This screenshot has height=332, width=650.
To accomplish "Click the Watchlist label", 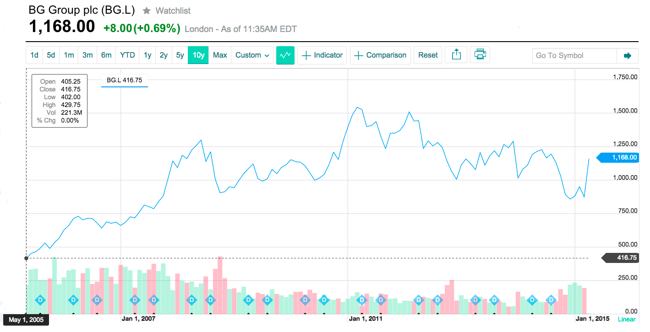I will tap(173, 11).
